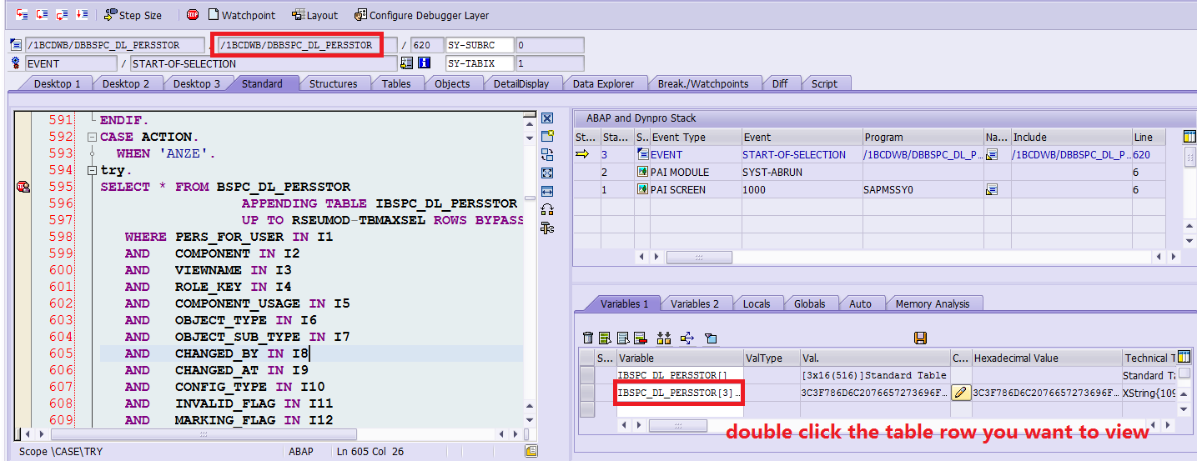Click the horizontal maximize icon in the side strip
The height and width of the screenshot is (461, 1197).
pyautogui.click(x=547, y=191)
